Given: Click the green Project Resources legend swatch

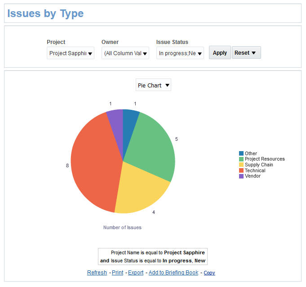Looking at the screenshot, I should tap(241, 159).
